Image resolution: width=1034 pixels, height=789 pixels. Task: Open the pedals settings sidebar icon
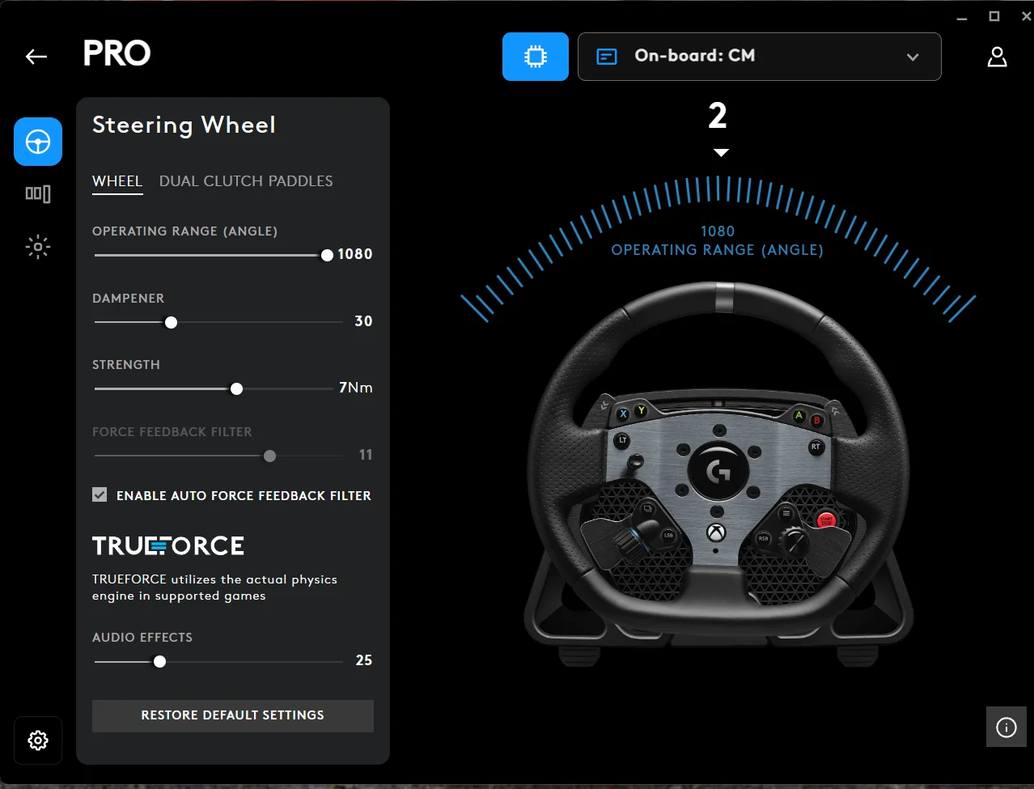point(38,193)
